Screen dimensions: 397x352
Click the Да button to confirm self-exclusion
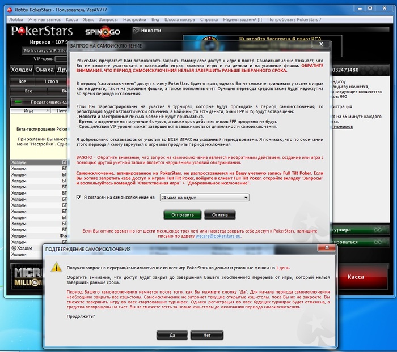coord(172,335)
